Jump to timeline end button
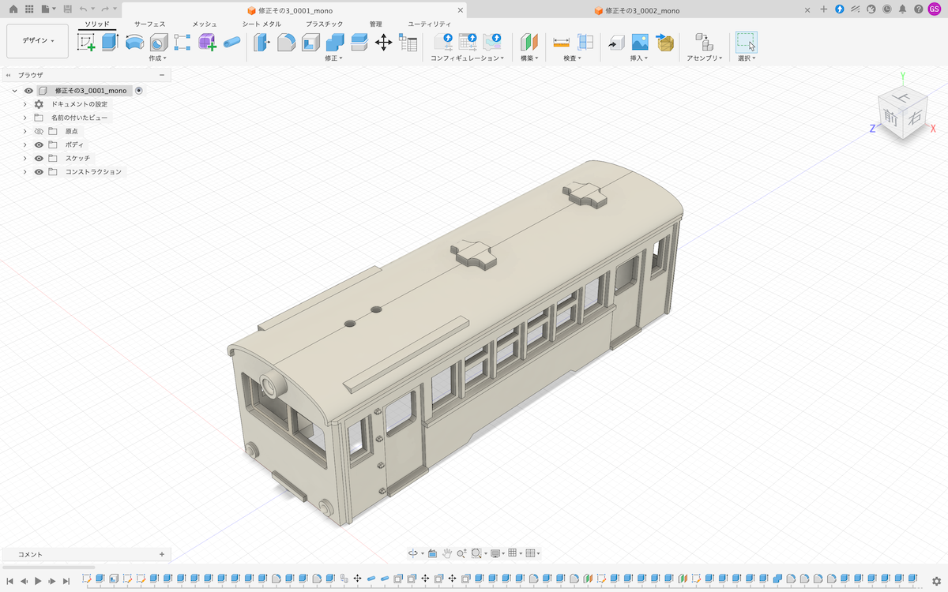Screen dimensions: 948x592 pos(66,581)
